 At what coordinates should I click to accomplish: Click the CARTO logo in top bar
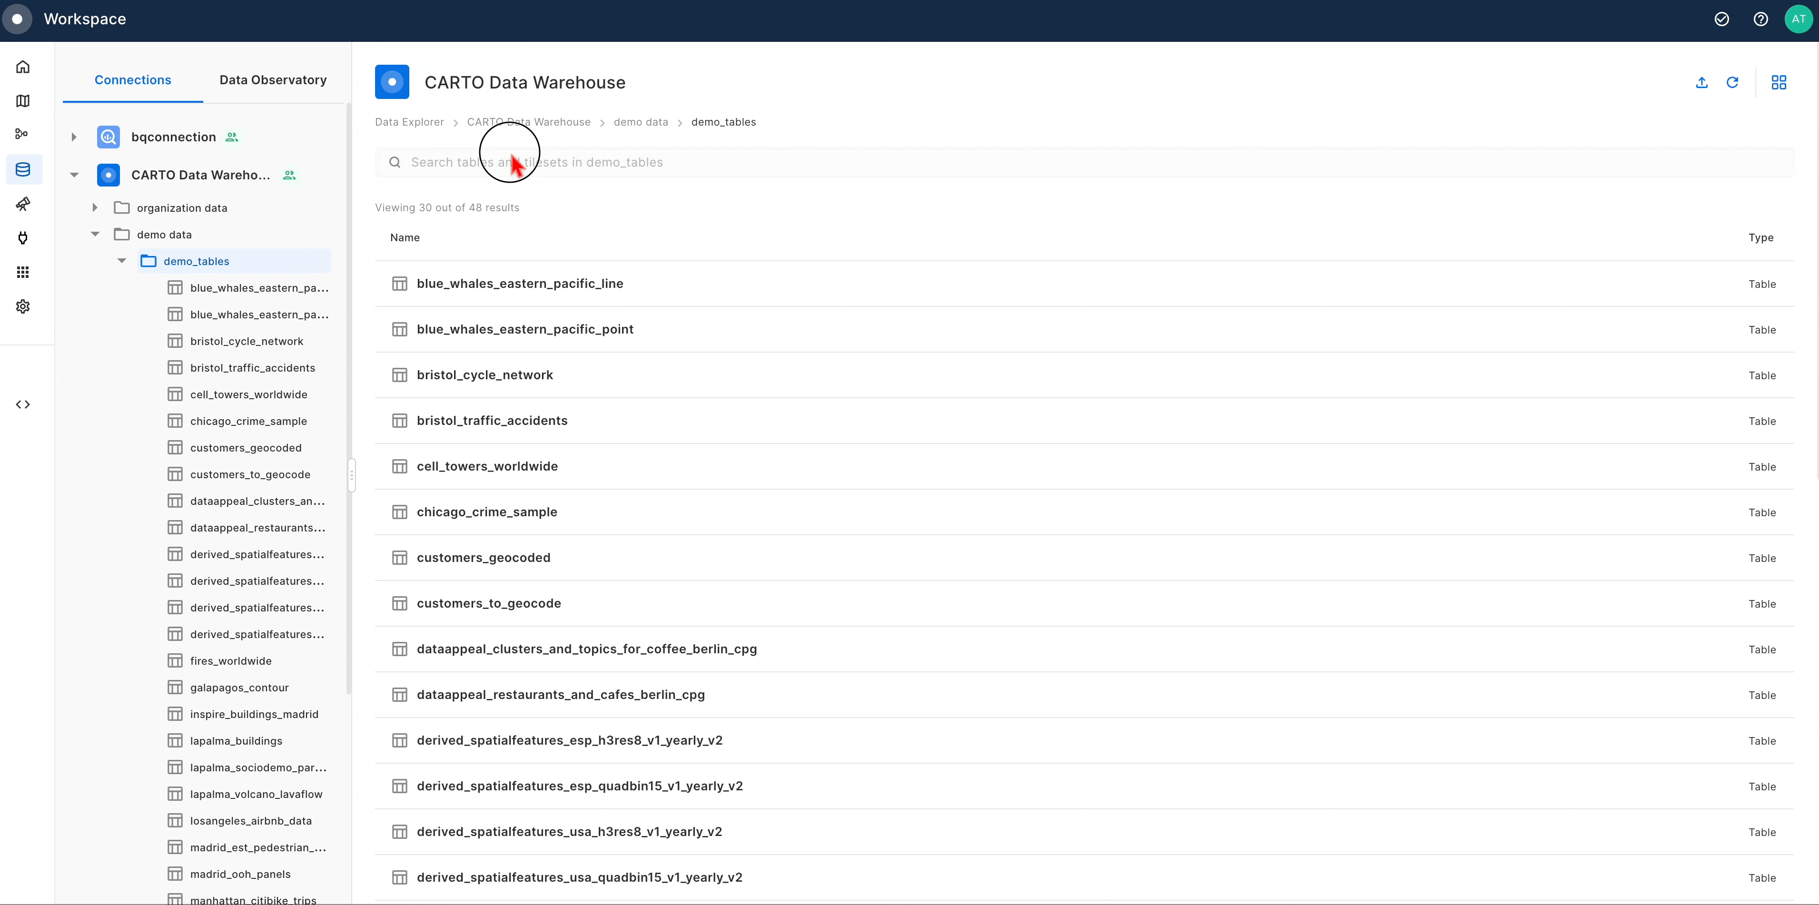point(17,19)
